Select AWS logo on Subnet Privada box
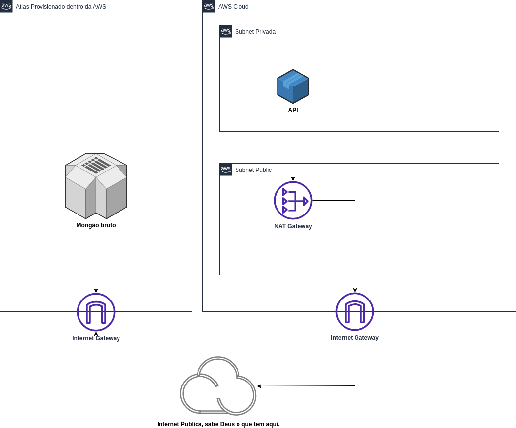 [226, 31]
